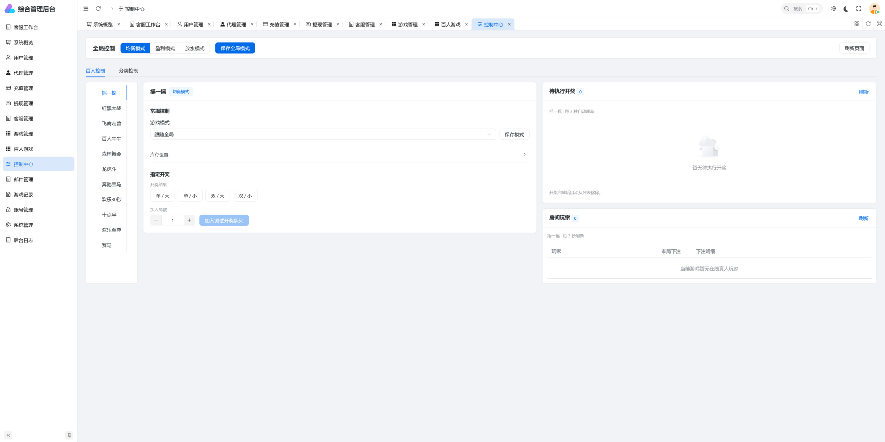The image size is (885, 442).
Task: Increase the 加入局数 count
Action: tap(189, 220)
